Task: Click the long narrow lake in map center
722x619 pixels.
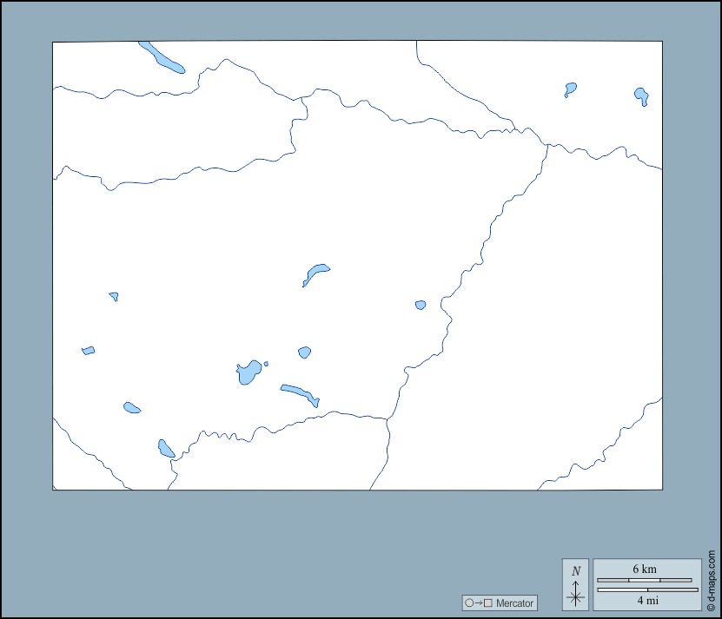Action: click(316, 273)
